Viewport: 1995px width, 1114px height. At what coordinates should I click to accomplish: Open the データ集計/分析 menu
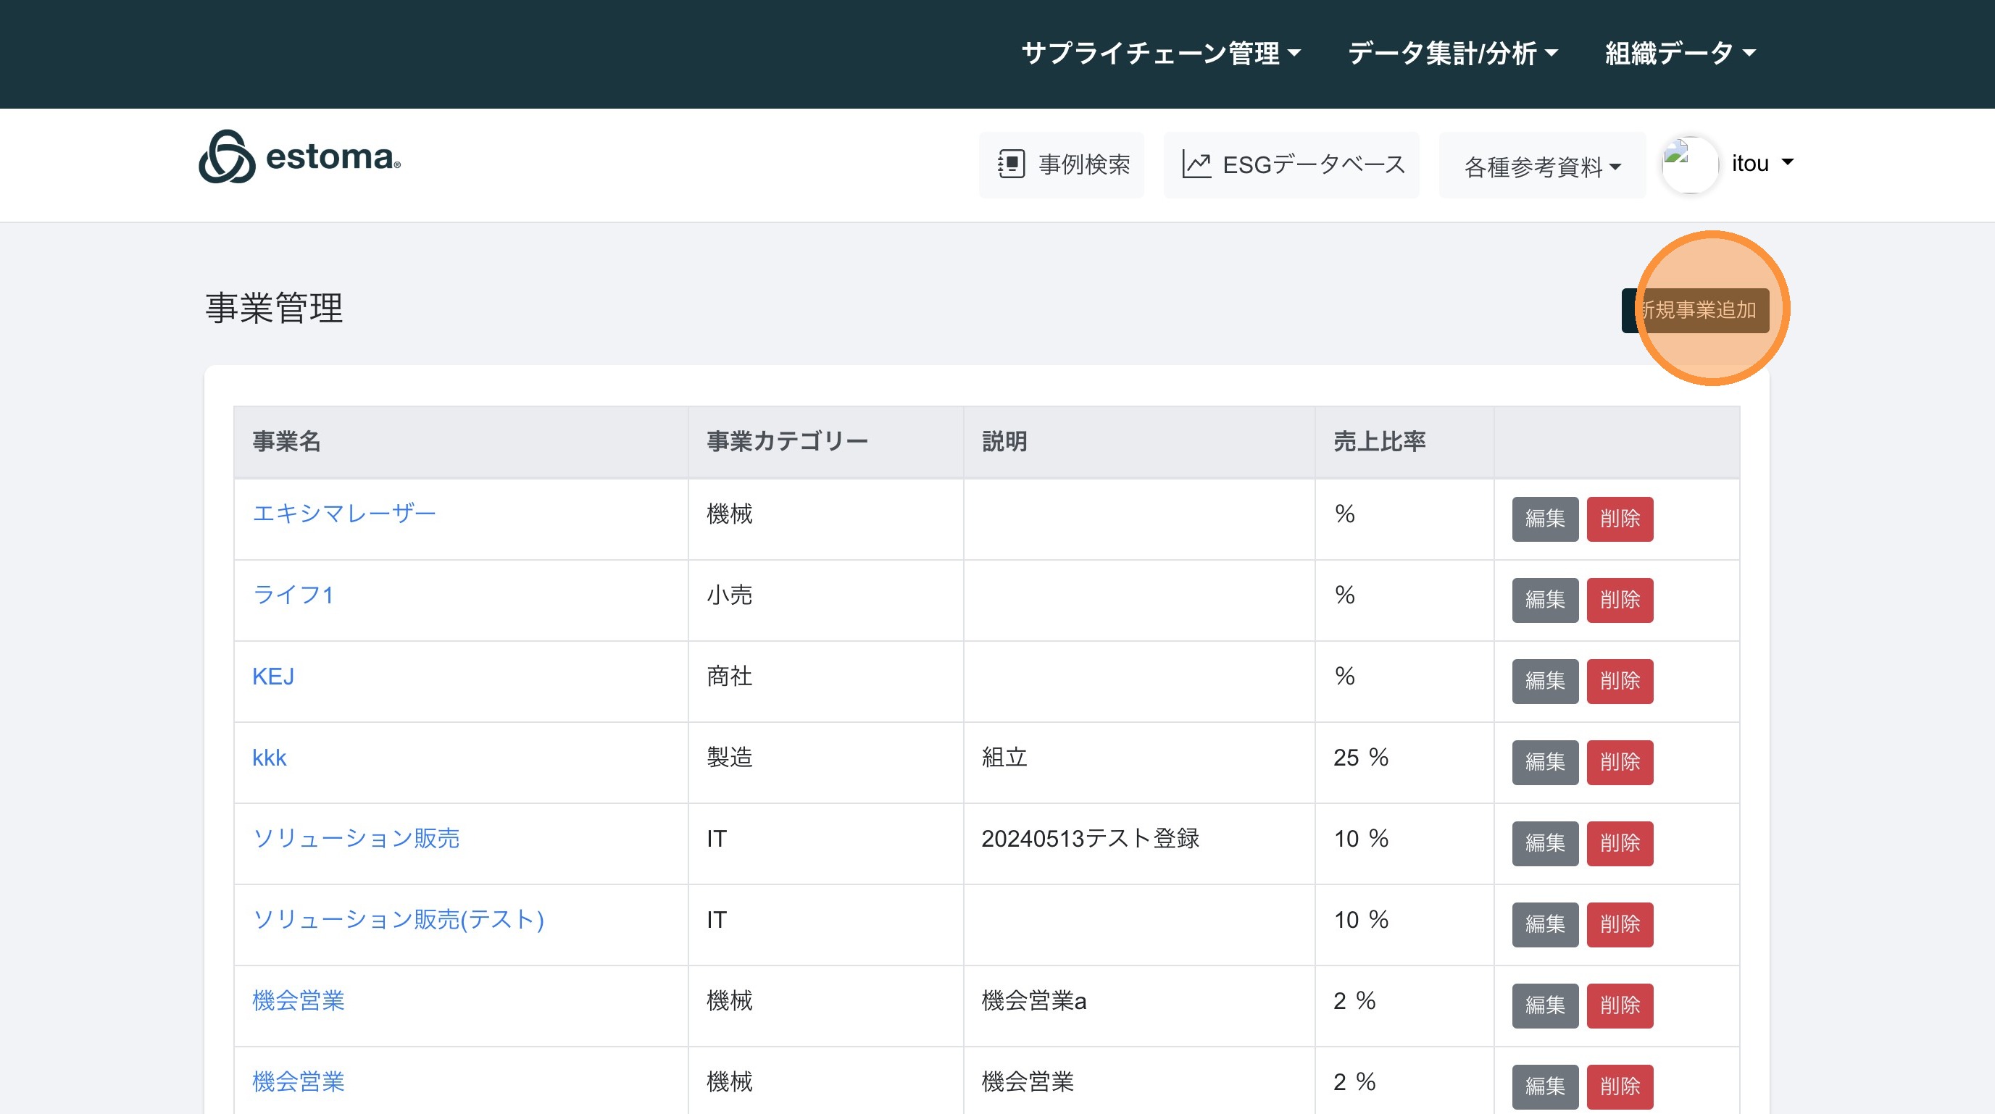tap(1452, 54)
